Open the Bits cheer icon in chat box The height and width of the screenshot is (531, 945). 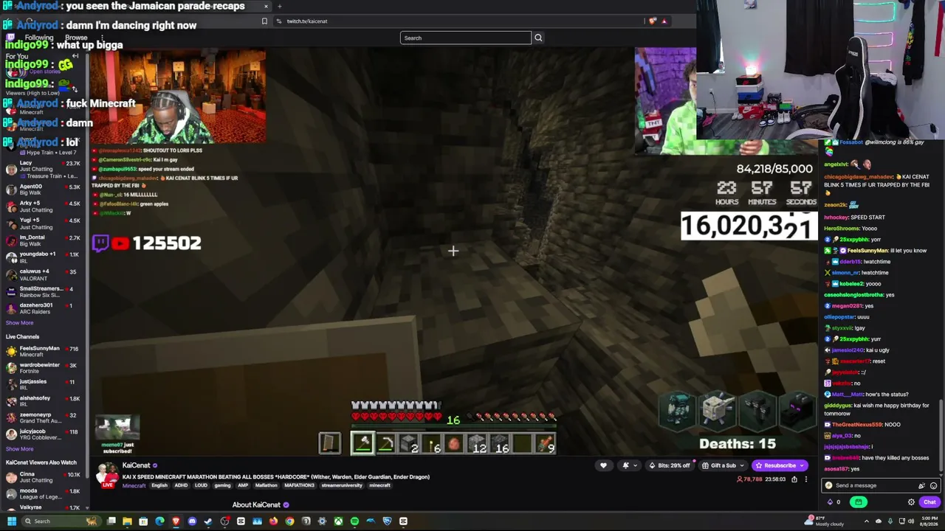[921, 485]
